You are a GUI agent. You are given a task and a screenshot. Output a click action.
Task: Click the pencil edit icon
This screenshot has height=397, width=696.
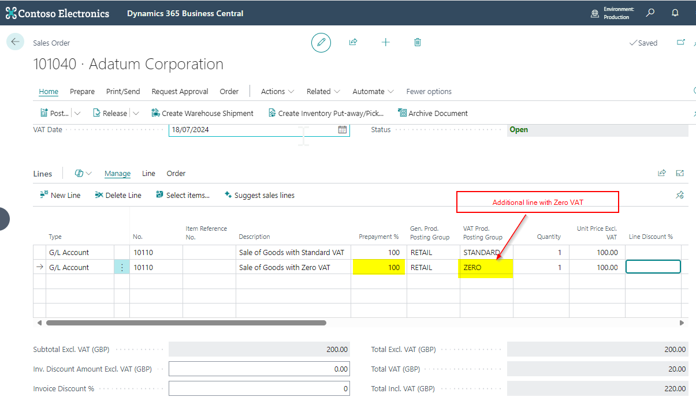[321, 43]
